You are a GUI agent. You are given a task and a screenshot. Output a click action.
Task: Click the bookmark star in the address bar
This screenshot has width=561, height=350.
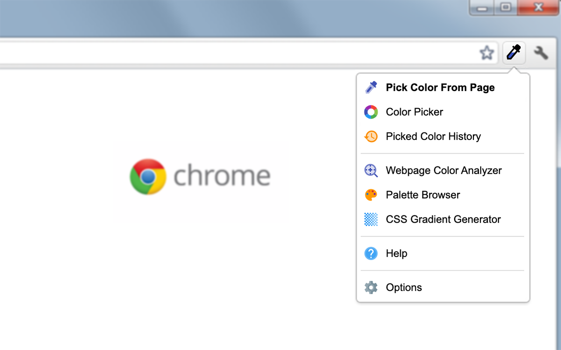tap(486, 52)
